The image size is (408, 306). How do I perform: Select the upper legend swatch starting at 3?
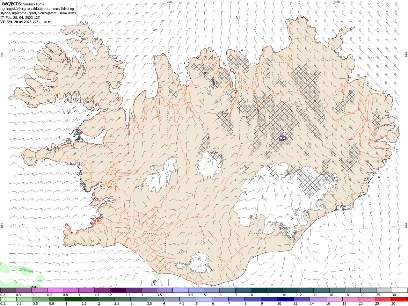pos(149,290)
